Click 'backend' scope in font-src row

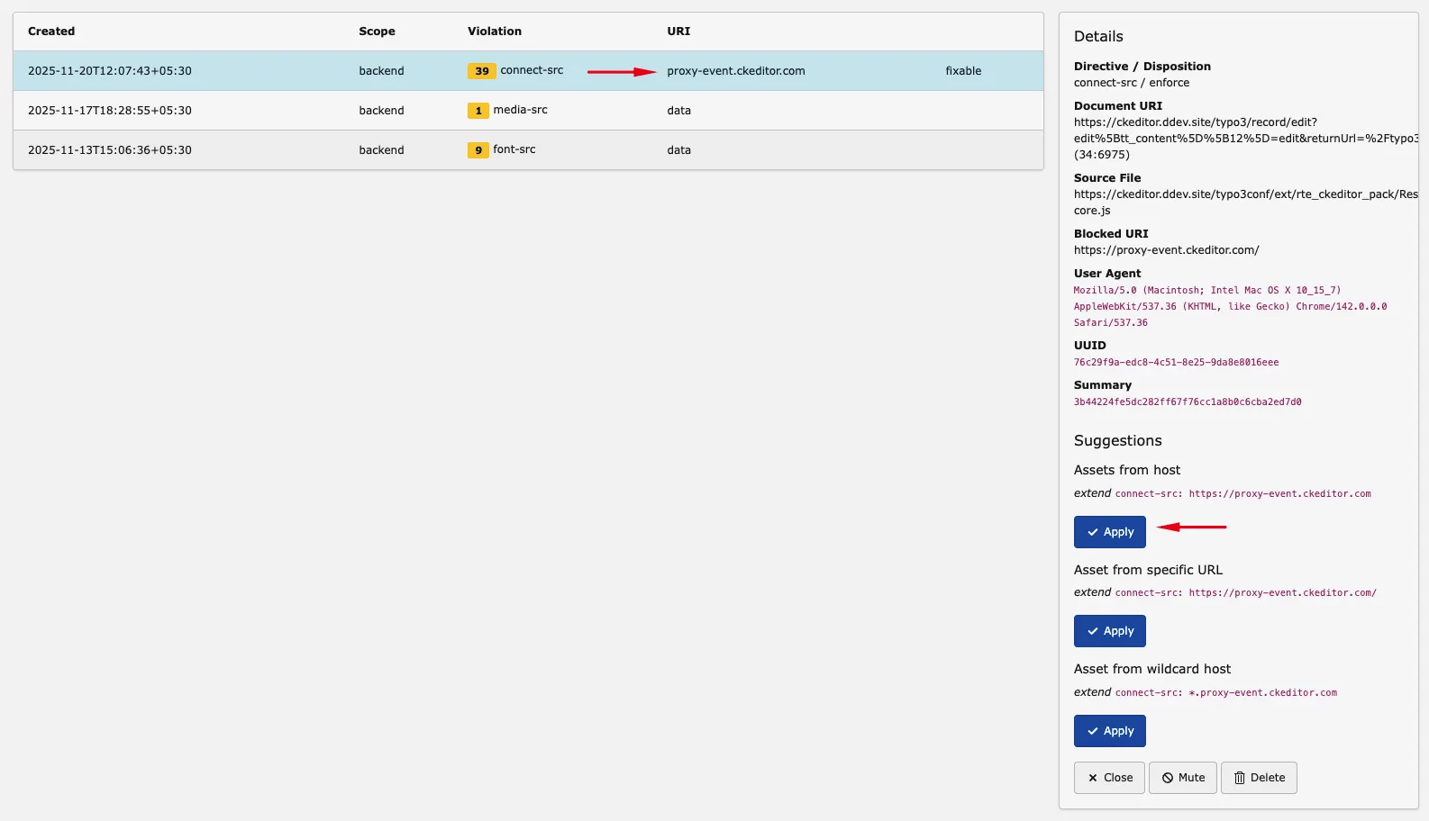coord(381,150)
